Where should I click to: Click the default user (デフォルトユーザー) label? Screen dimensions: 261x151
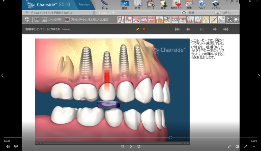[x=107, y=13]
